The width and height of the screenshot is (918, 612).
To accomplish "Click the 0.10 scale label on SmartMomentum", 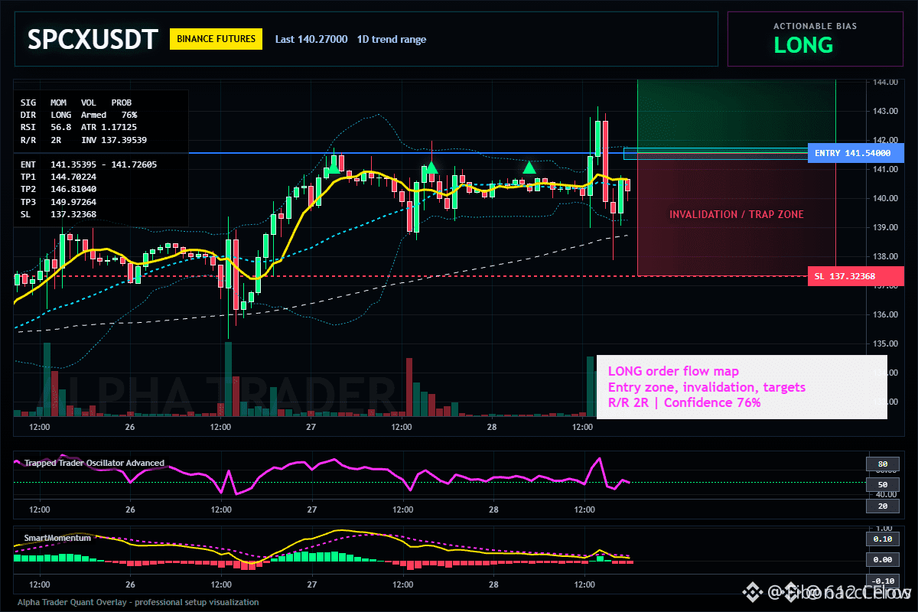I will coord(882,539).
